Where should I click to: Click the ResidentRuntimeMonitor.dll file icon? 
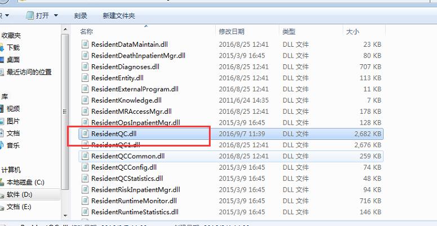tap(85, 201)
